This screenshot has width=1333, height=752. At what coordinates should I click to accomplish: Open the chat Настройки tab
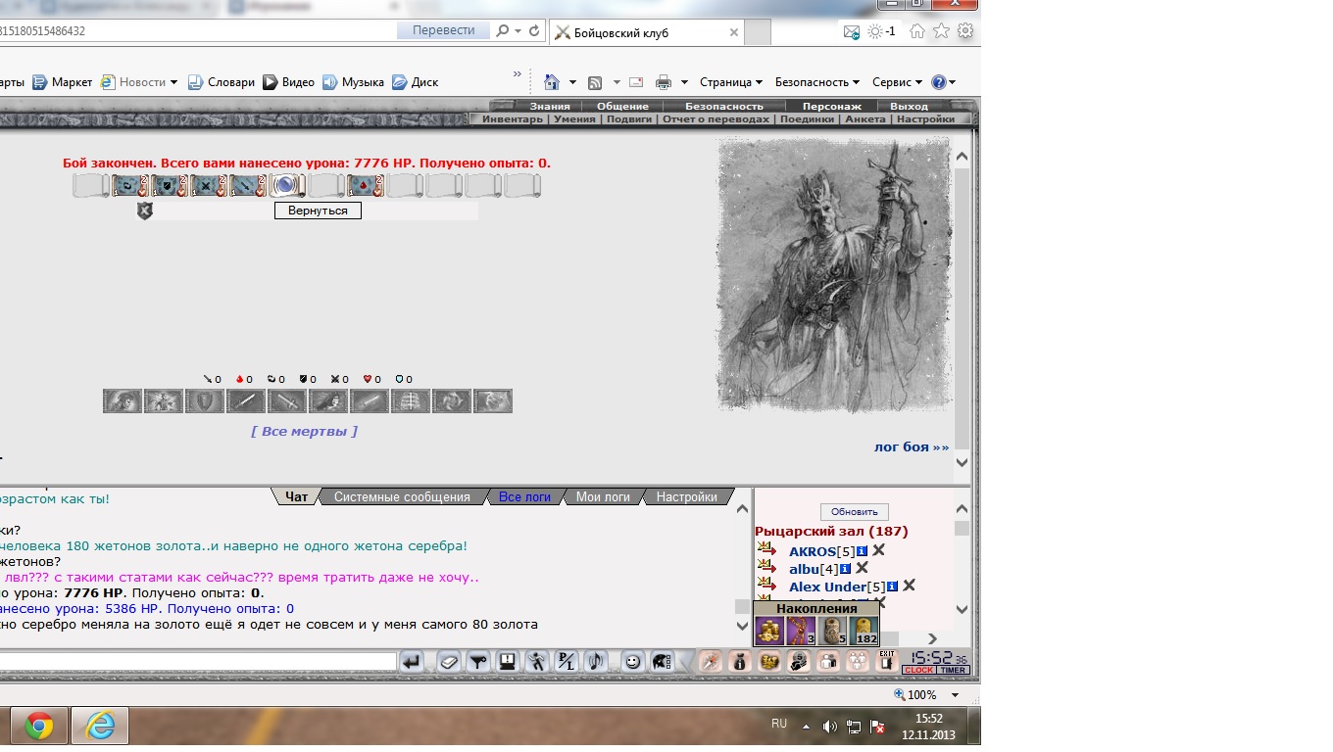(x=686, y=496)
